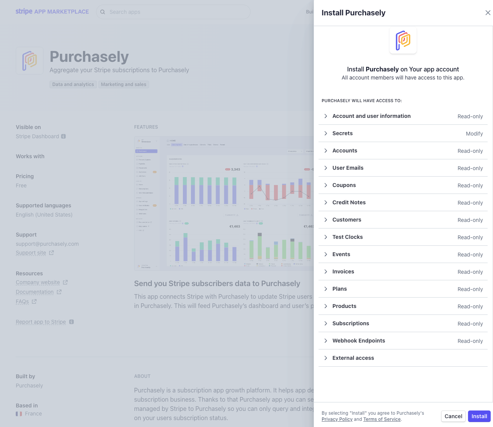
Task: Expand Account and user information permission
Action: [403, 116]
